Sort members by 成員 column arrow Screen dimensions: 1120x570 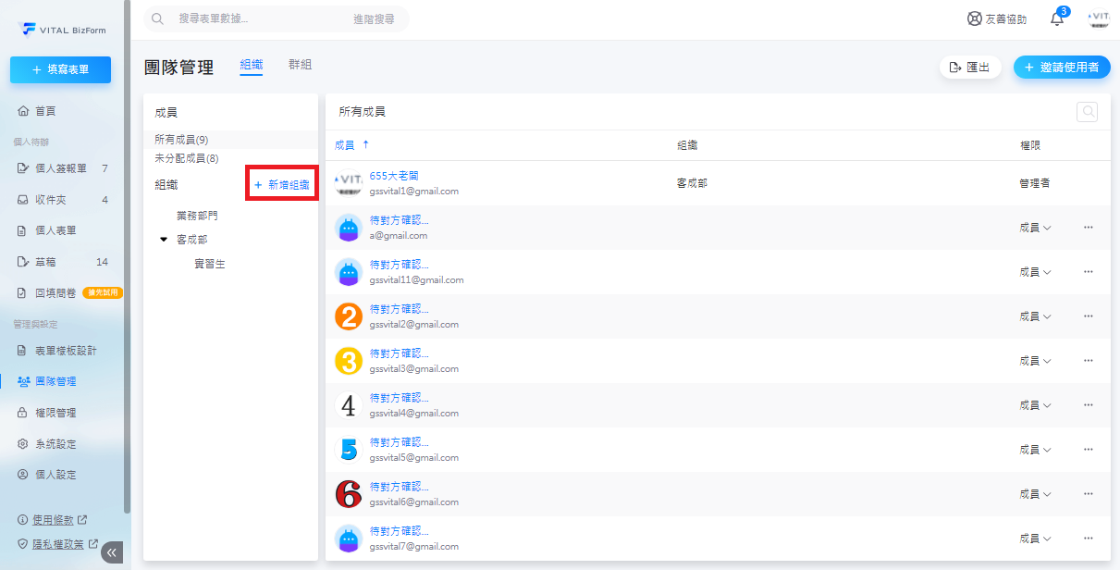click(365, 145)
